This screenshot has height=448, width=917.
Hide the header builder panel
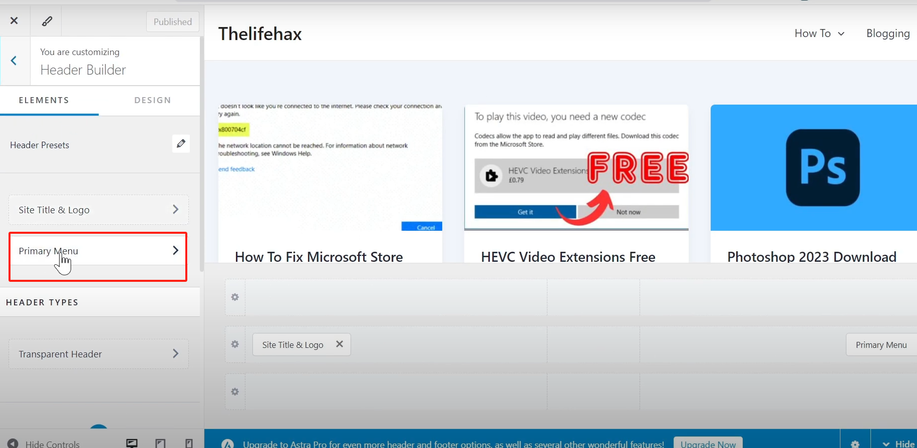click(898, 444)
